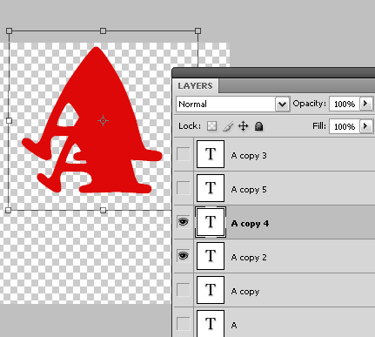The height and width of the screenshot is (337, 375).
Task: Toggle lock all padlock icon
Action: tap(258, 126)
